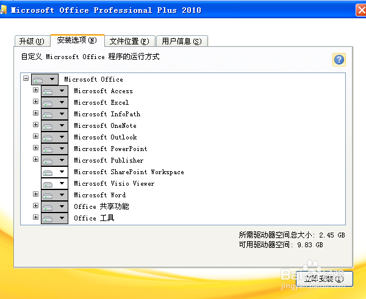
Task: Expand the Microsoft Excel node
Action: 36,101
